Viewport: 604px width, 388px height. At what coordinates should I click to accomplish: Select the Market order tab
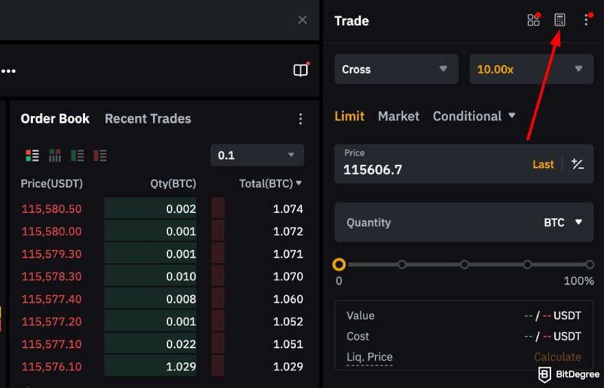[398, 116]
